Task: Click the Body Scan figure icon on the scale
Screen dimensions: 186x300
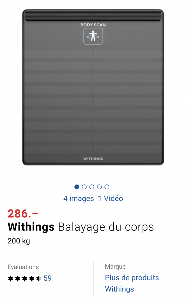Action: tap(93, 36)
